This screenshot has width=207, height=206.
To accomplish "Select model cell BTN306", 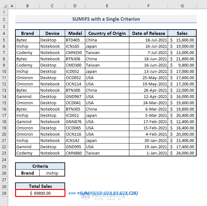I will [x=75, y=59].
